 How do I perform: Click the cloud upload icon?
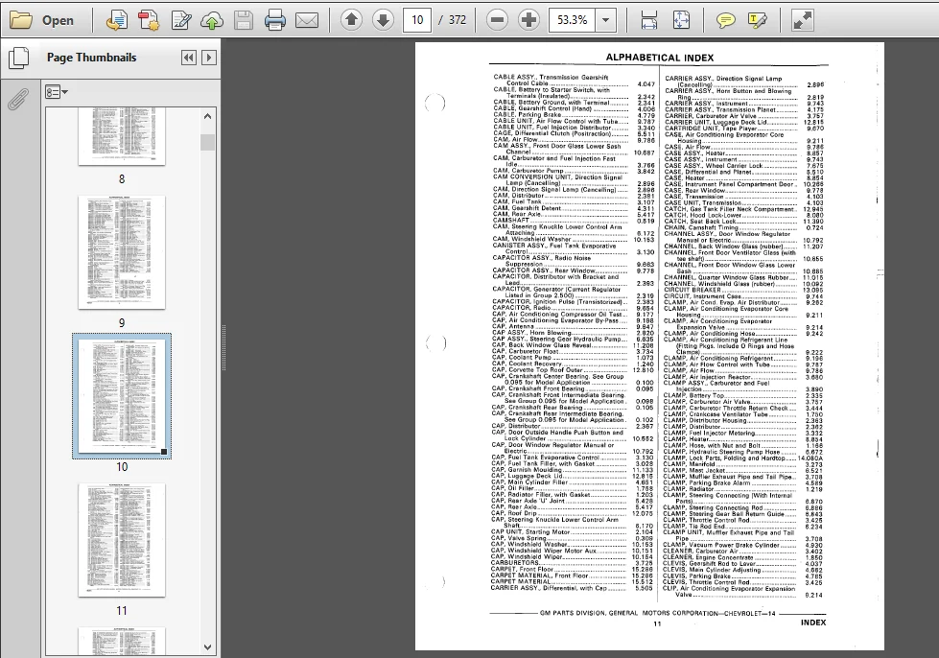tap(212, 20)
